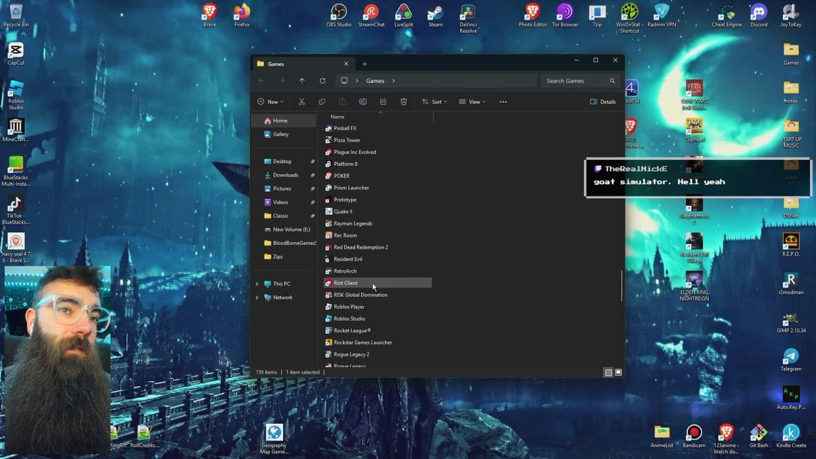Open Tor Browser desktop icon

tap(565, 15)
